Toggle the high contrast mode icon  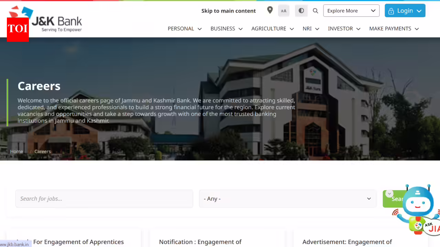click(x=301, y=11)
